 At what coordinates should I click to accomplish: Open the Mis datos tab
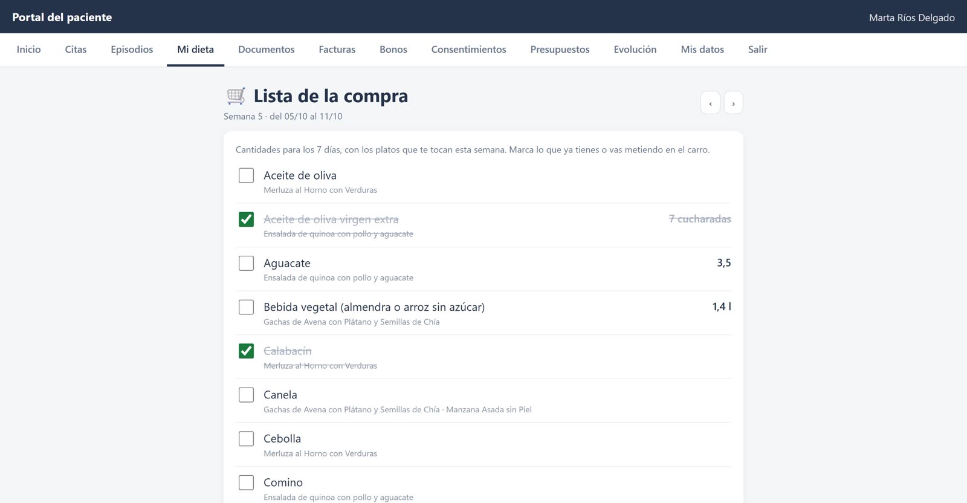tap(702, 50)
